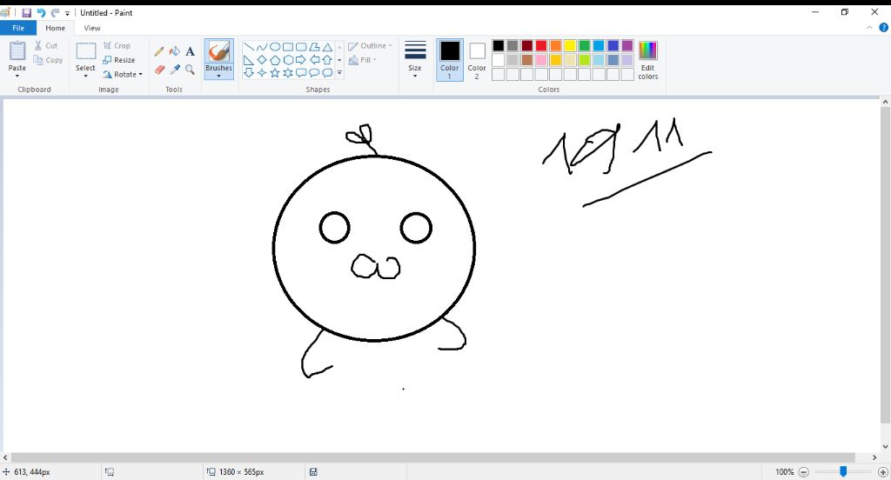891x480 pixels.
Task: Pick the Color picker eyedropper tool
Action: click(174, 70)
